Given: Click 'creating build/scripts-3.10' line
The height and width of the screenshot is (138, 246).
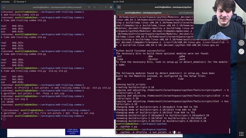Looking at the screenshot, I should tap(135, 87).
